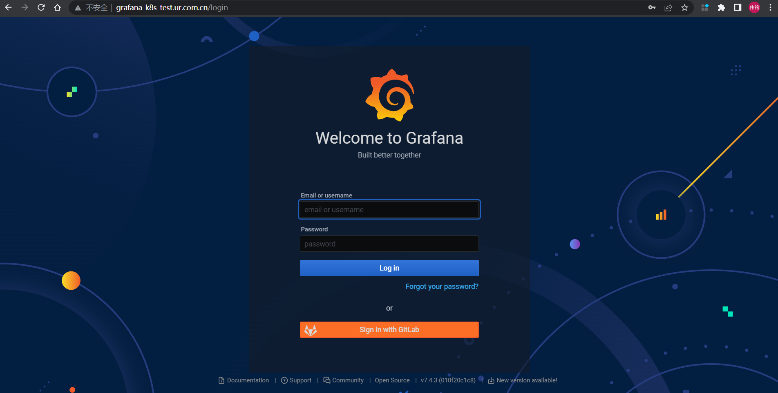Click the Grafana logo

coord(389,95)
